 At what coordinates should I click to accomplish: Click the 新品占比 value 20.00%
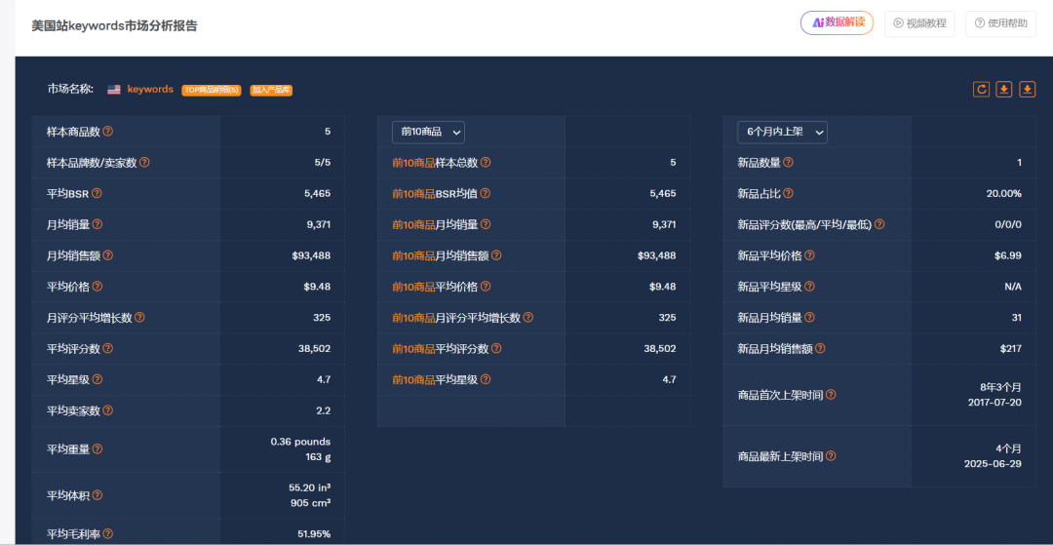pos(1004,193)
